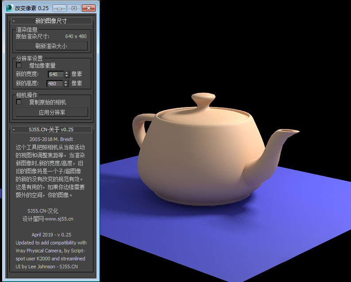351x282 pixels.
Task: Increase 新的高度 with spinner up arrow
Action: [66, 82]
